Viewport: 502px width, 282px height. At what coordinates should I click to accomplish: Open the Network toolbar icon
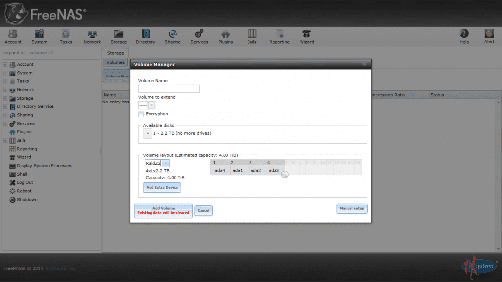pos(92,36)
